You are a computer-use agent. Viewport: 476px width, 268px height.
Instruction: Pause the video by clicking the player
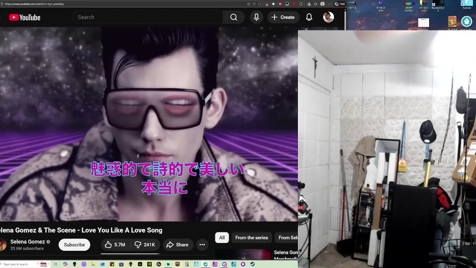pyautogui.click(x=149, y=125)
